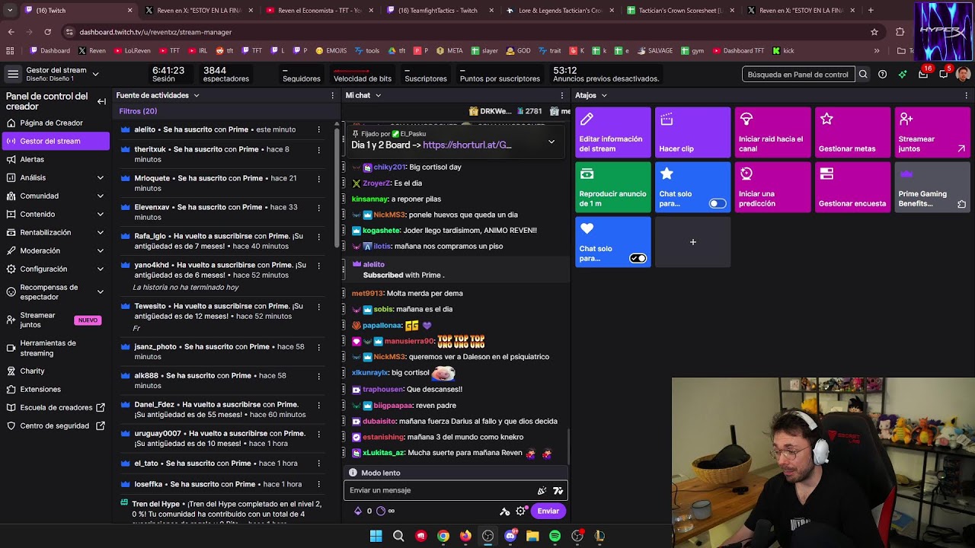
Task: Expand Fuente de actividades dropdown
Action: tap(196, 95)
